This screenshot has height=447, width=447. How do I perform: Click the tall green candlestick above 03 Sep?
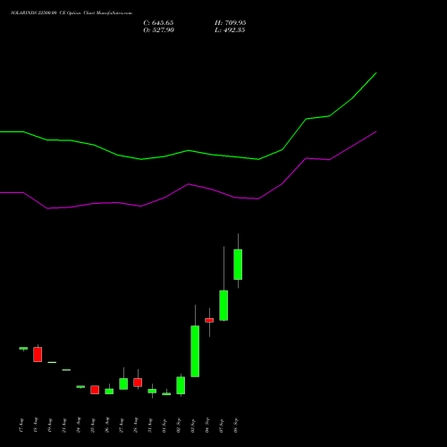(195, 351)
